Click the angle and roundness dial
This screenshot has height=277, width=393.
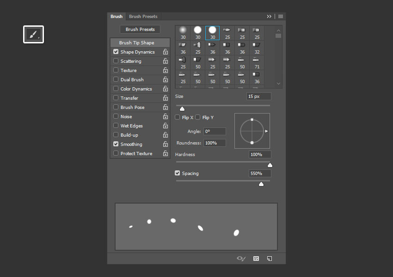[252, 131]
